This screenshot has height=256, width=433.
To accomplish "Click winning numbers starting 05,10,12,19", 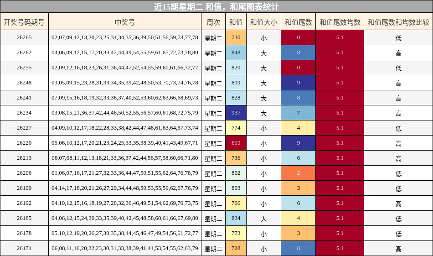I will point(125,233).
